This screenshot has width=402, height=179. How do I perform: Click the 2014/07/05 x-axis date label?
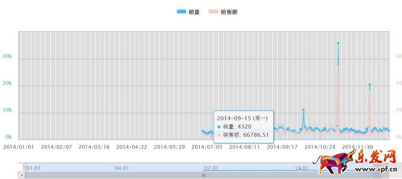tap(207, 147)
